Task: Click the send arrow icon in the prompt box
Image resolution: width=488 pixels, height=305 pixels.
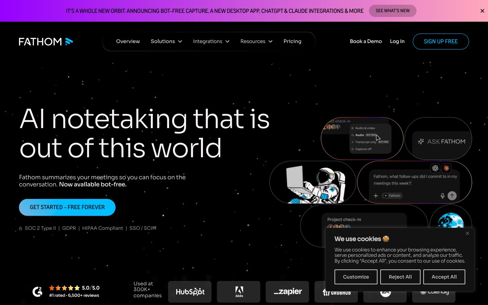Action: pos(452,196)
